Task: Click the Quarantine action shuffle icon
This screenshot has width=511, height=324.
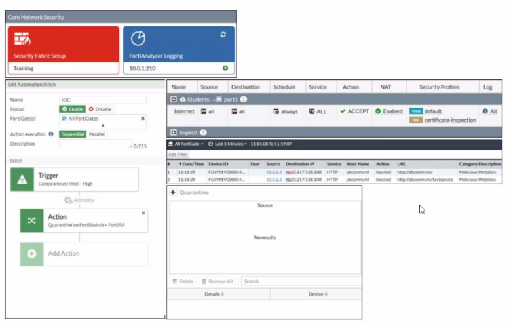Action: tap(32, 220)
